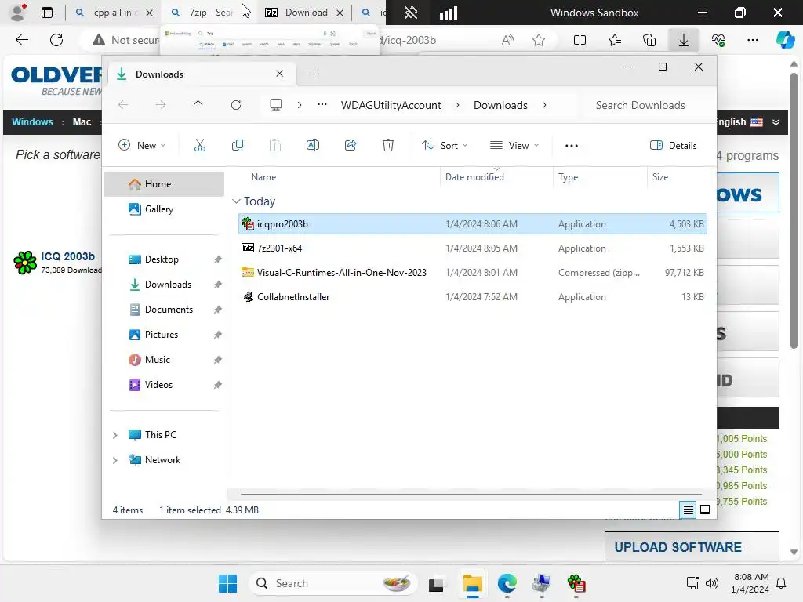Click the Explorer Forward arrow
Viewport: 803px width, 602px height.
click(x=161, y=105)
